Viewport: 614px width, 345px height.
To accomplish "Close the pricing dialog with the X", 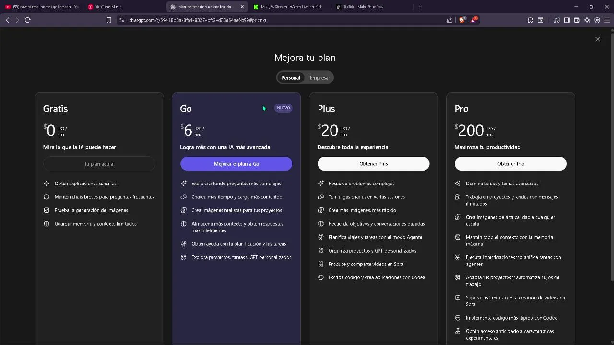I will tap(598, 39).
